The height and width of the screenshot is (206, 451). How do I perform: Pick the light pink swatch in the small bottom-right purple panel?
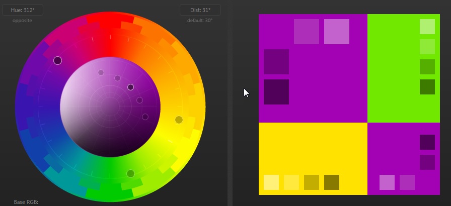point(387,182)
